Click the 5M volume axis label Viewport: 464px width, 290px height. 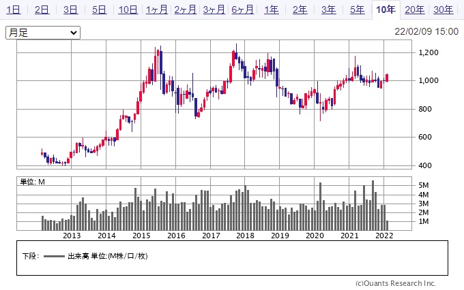click(424, 185)
